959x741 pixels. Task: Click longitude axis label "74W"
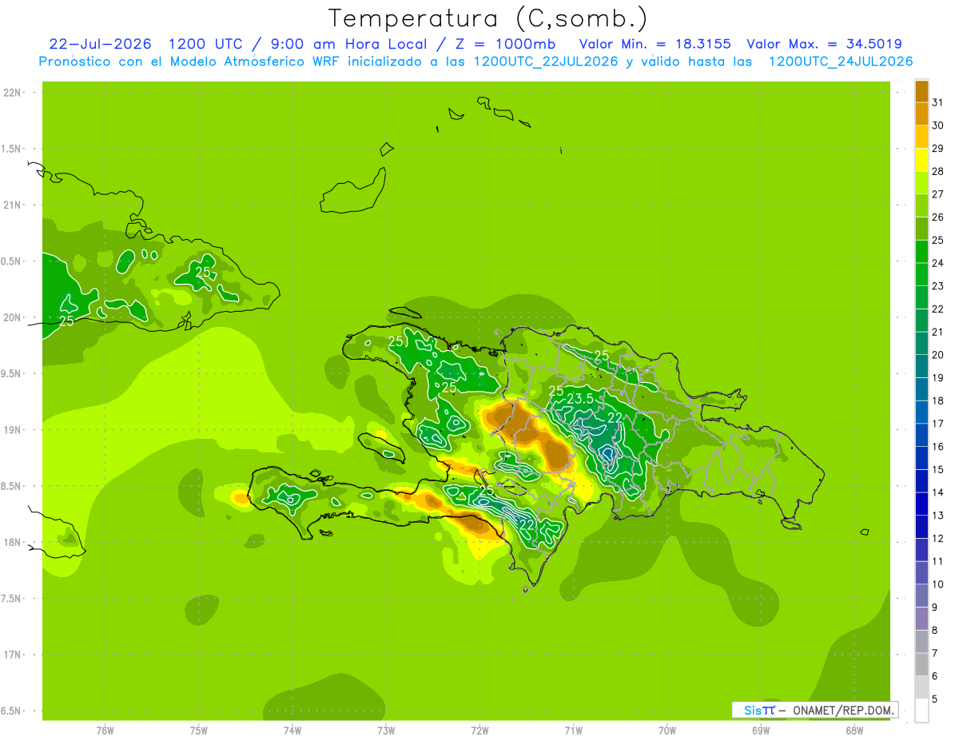point(292,731)
